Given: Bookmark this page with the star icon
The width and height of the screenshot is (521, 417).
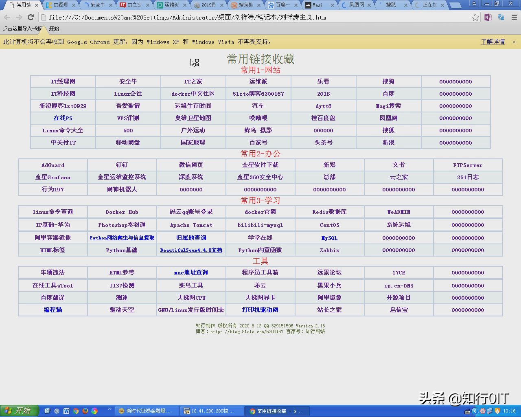Looking at the screenshot, I should pyautogui.click(x=475, y=18).
